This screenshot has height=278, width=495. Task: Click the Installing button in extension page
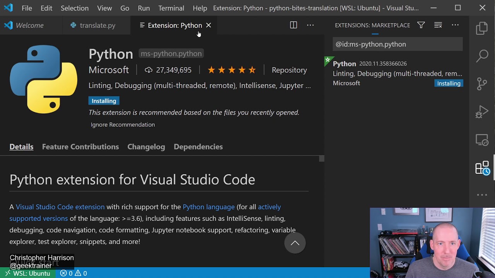pos(104,101)
